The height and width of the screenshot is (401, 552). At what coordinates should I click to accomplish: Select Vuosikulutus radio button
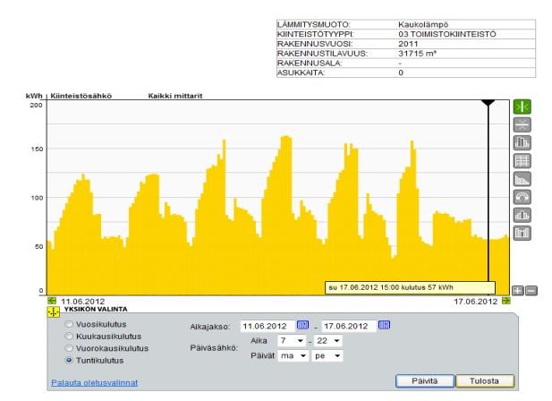69,324
